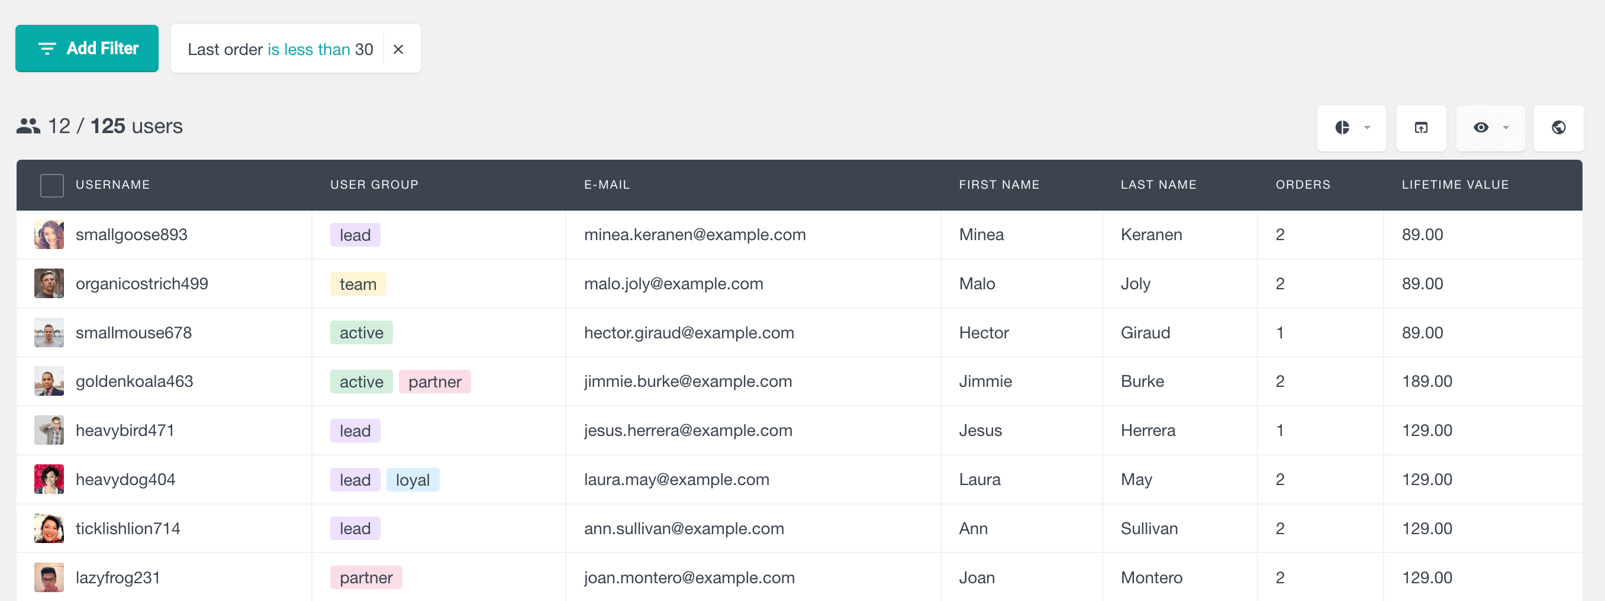Open user smallmouse678
Screen dimensions: 1605x601
(x=134, y=332)
